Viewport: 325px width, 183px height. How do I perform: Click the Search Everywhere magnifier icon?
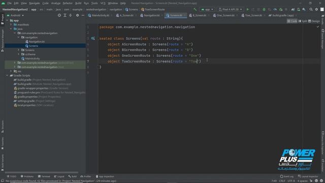pos(311,9)
